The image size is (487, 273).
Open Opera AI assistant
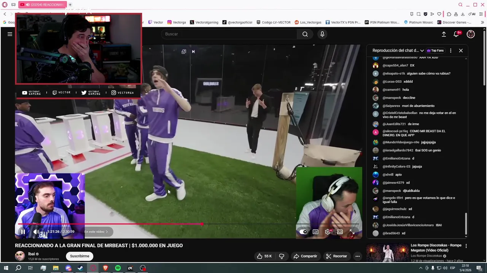point(472,14)
